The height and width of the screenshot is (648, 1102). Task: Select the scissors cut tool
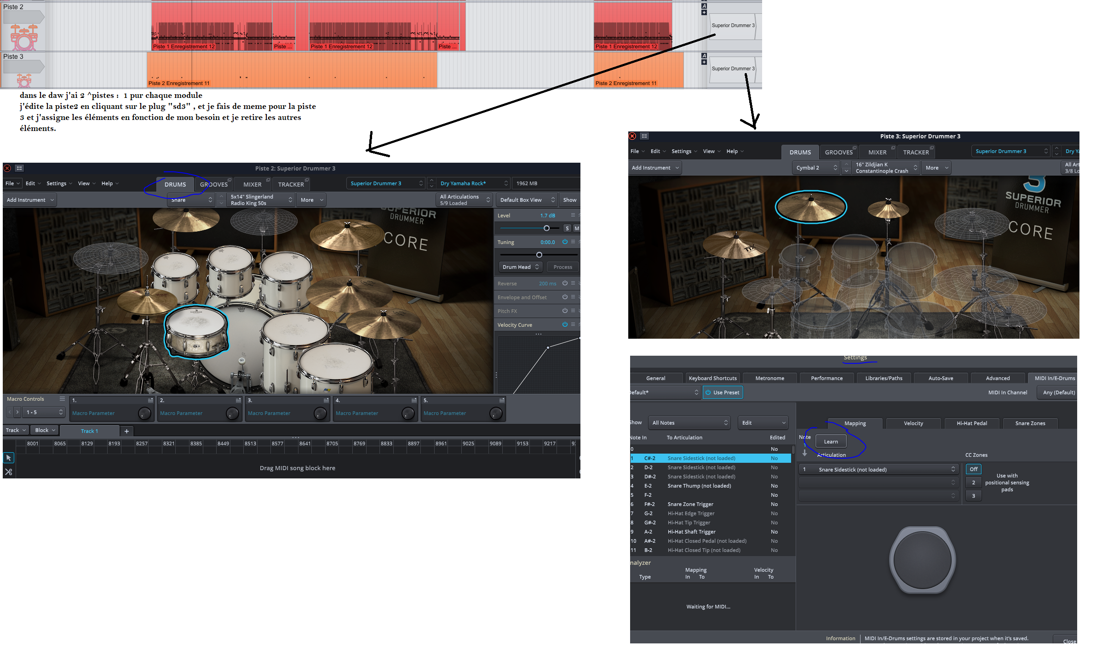coord(8,472)
